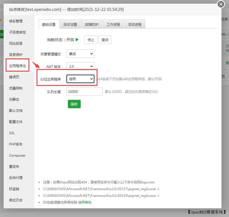This screenshot has width=229, height=217.
Task: Open Composer settings from sidebar
Action: tap(17, 155)
